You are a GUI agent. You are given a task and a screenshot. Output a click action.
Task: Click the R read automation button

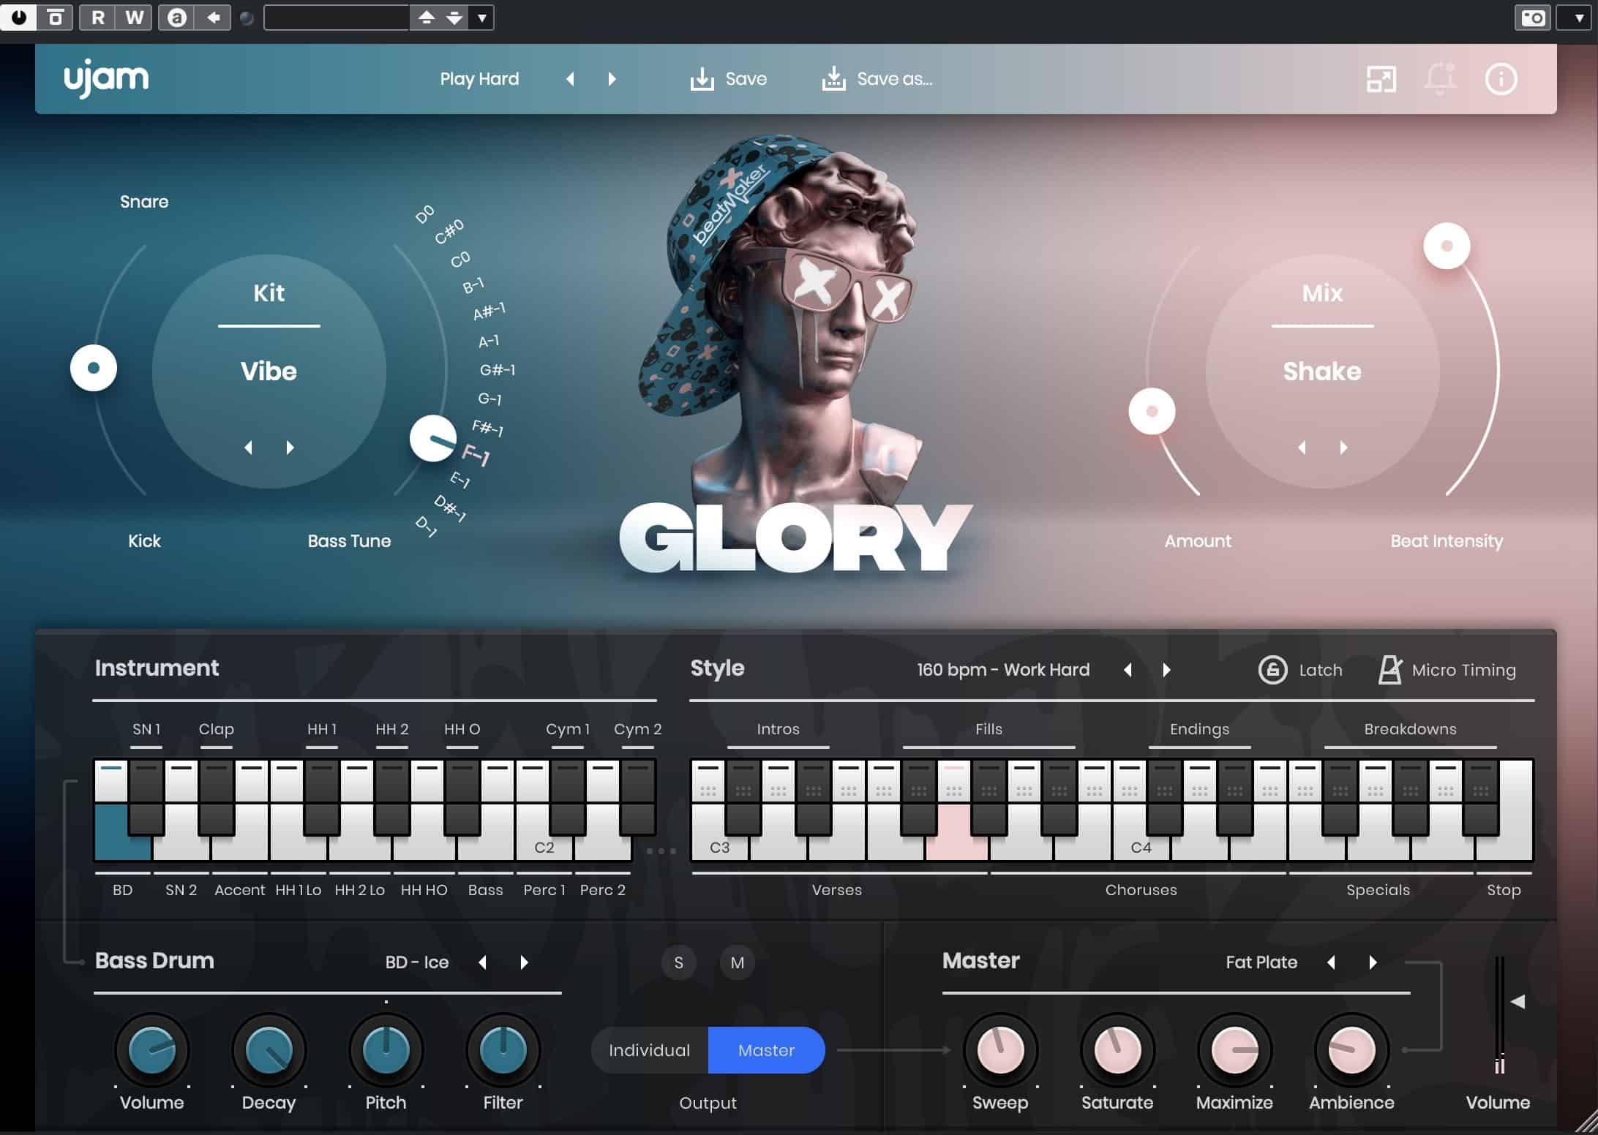pos(97,18)
